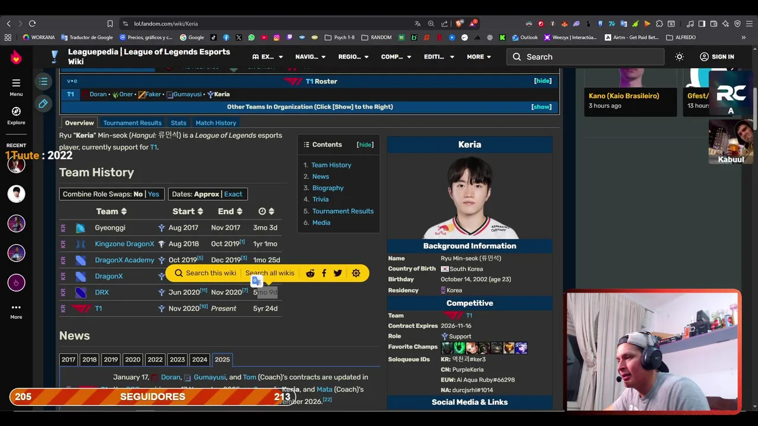Viewport: 758px width, 426px height.
Task: Expand the EX... navigation dropdown
Action: click(268, 57)
